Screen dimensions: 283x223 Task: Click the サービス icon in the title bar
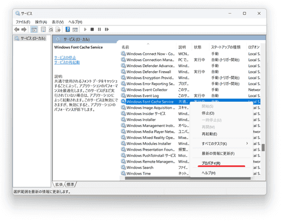[18, 14]
